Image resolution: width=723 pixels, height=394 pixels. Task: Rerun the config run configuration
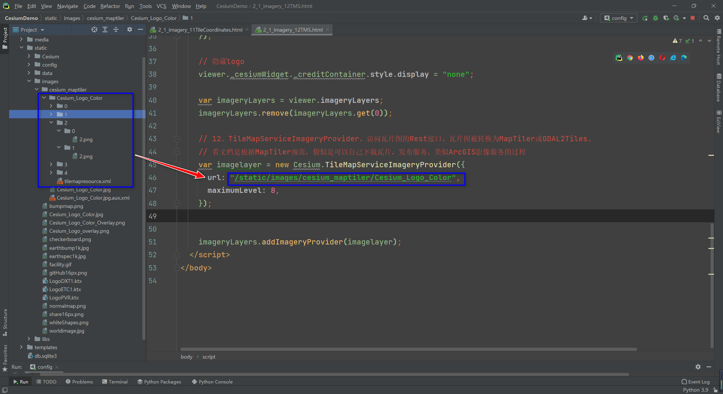[645, 18]
